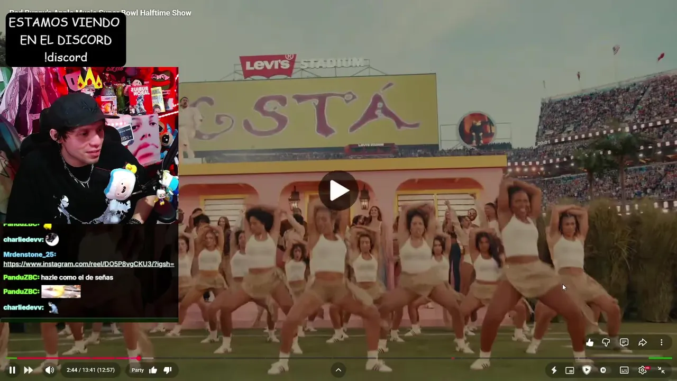Open the Instagram reel link in chat
Screen dimensions: 677x381
tap(89, 264)
